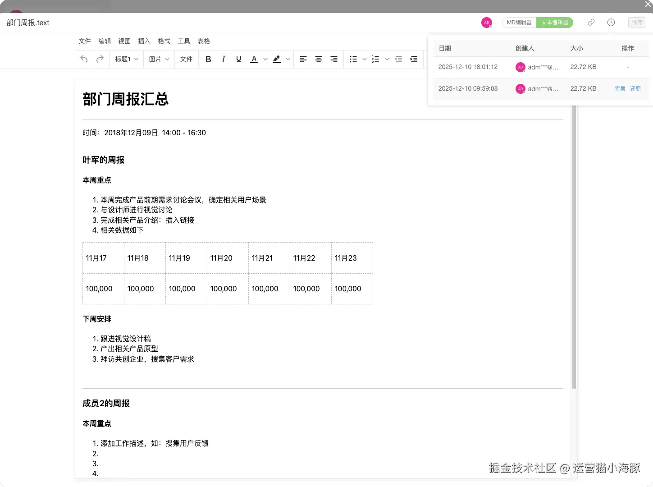Viewport: 653px width, 487px height.
Task: Toggle bold formatting
Action: (208, 59)
